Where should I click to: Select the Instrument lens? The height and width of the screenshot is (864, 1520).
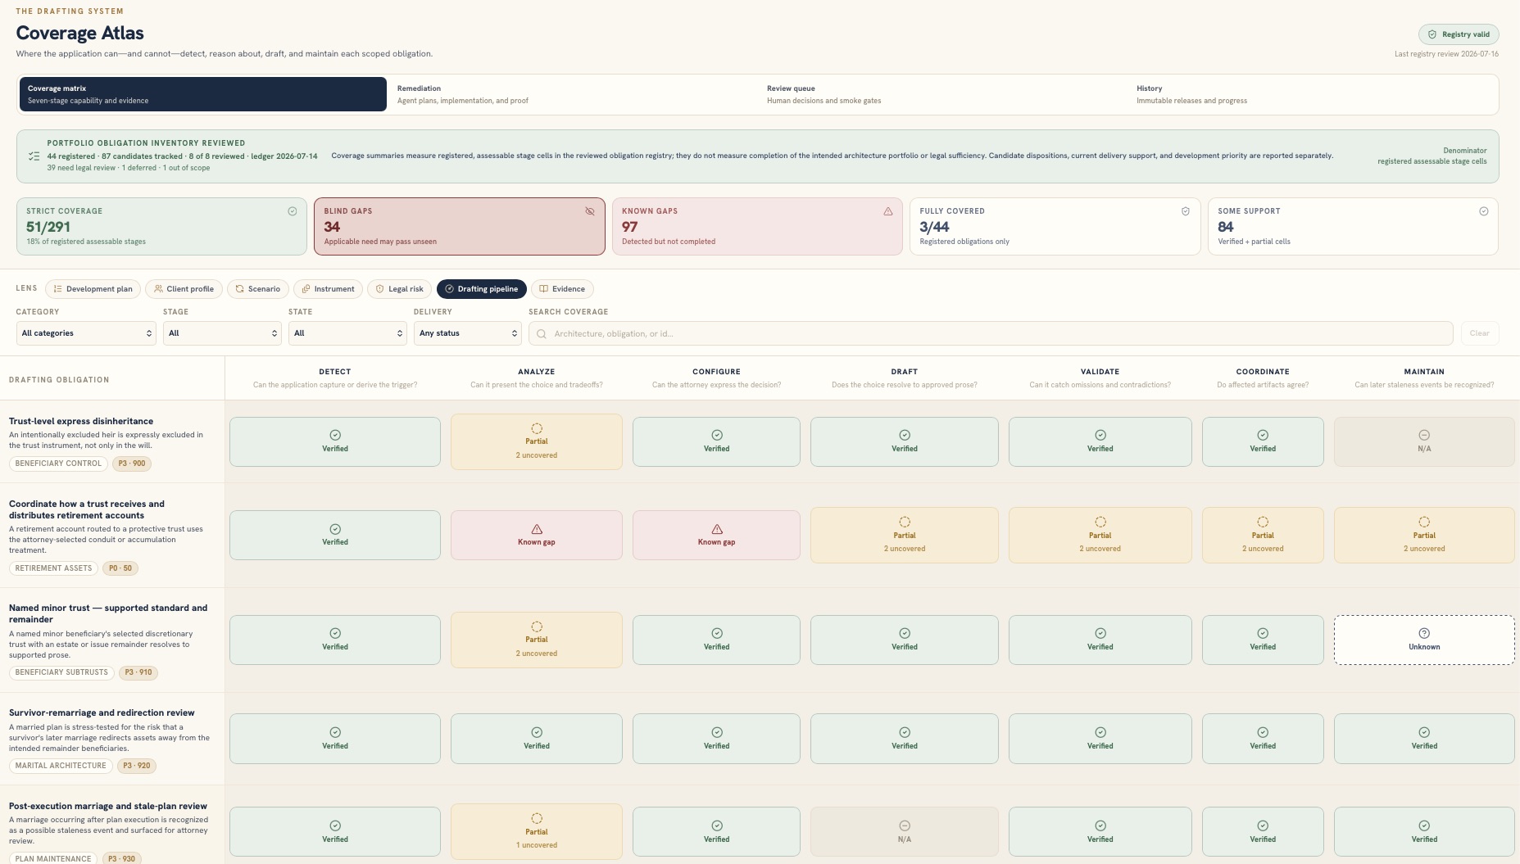(x=328, y=289)
